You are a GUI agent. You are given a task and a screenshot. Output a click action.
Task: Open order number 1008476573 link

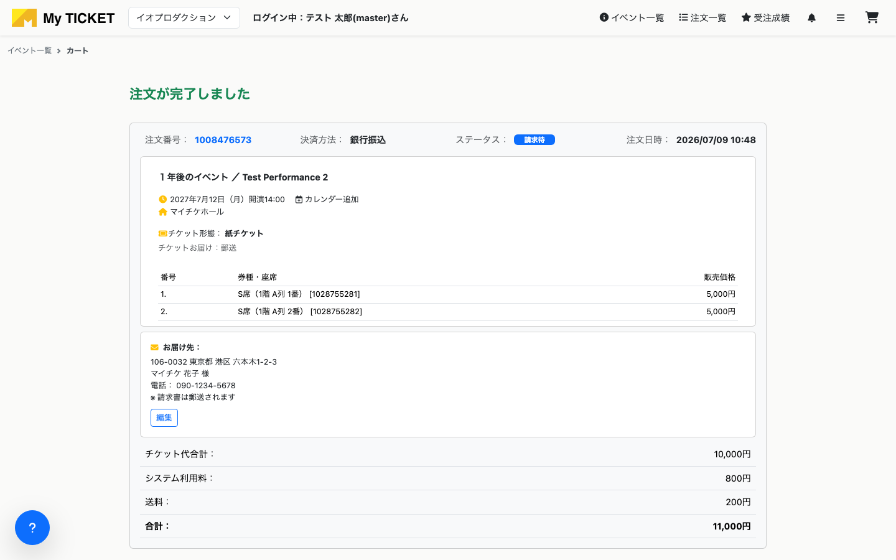click(x=223, y=140)
